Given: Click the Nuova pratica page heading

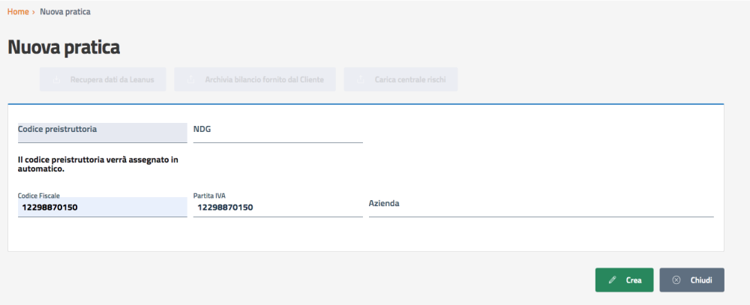Looking at the screenshot, I should click(64, 47).
